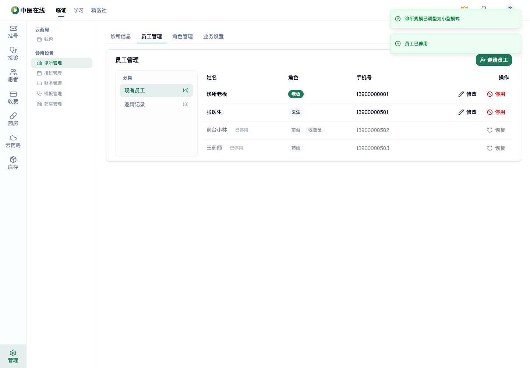This screenshot has height=368, width=530.
Task: Switch to the 精医社 top navigation tab
Action: [99, 10]
